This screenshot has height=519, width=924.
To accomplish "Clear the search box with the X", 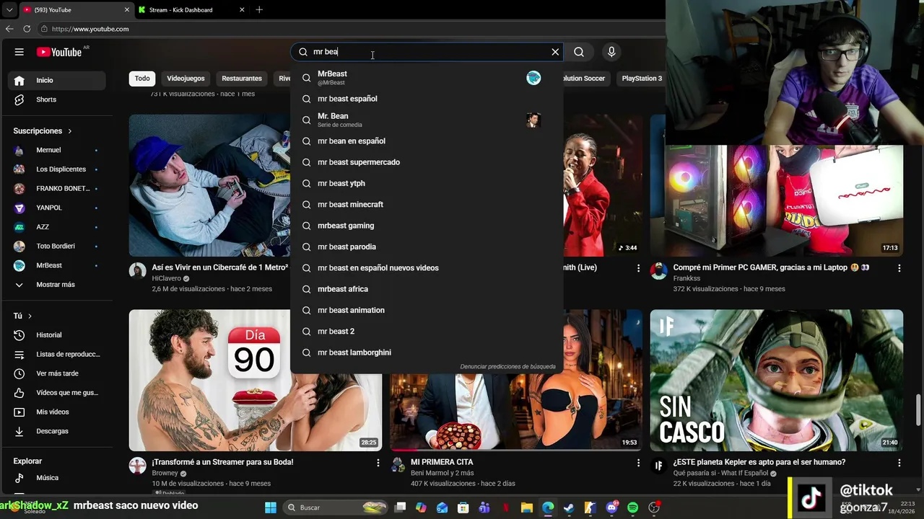I will point(555,52).
